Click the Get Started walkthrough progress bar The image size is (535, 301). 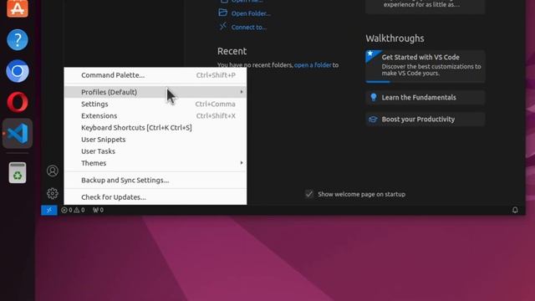point(425,82)
